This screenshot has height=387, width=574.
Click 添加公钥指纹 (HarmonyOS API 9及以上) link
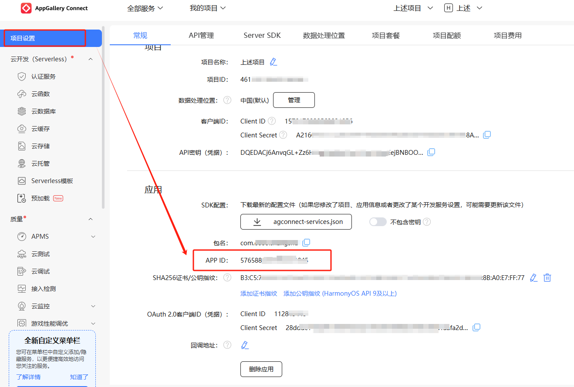point(340,294)
